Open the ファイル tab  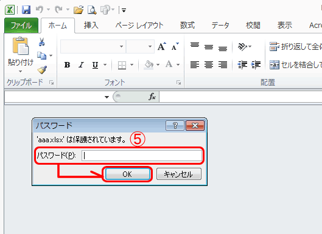21,26
